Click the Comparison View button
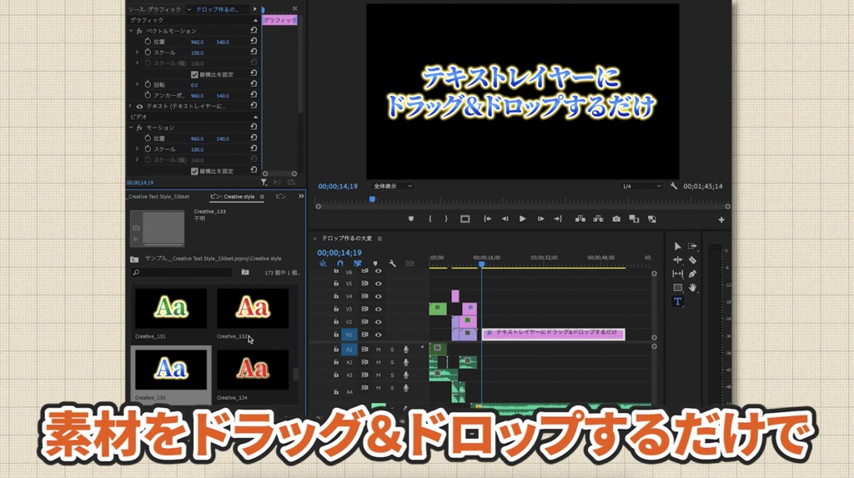 click(634, 219)
